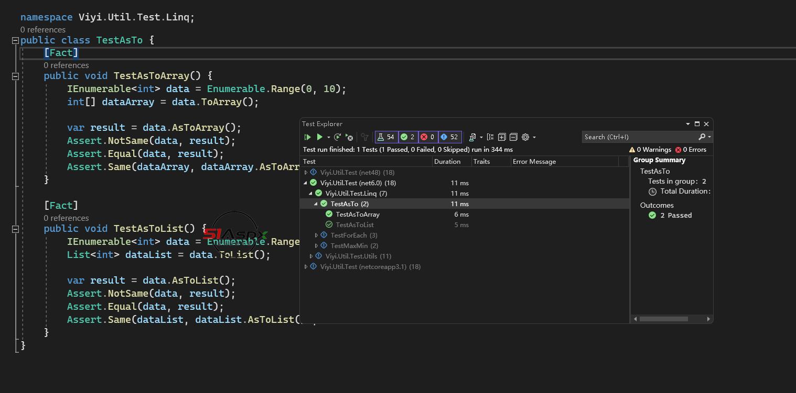This screenshot has width=796, height=393.
Task: Select the TestAsToArray test row
Action: [x=465, y=214]
